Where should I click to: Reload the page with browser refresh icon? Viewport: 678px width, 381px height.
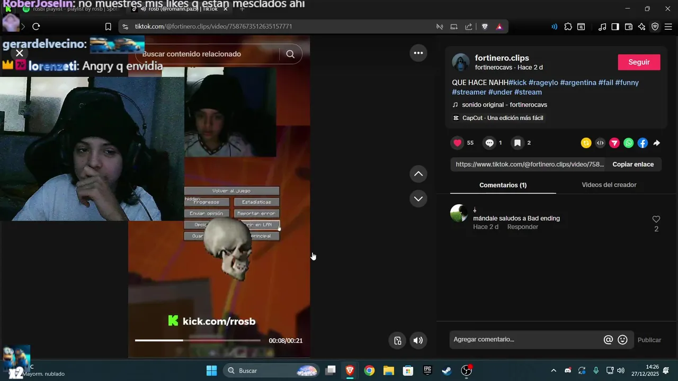coord(36,26)
